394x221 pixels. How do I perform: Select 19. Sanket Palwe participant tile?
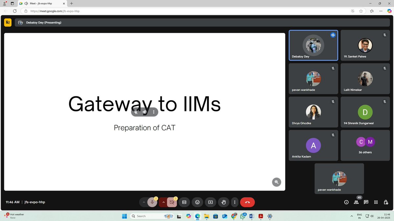click(365, 45)
